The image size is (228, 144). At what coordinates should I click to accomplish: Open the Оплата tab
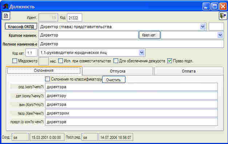pyautogui.click(x=189, y=71)
